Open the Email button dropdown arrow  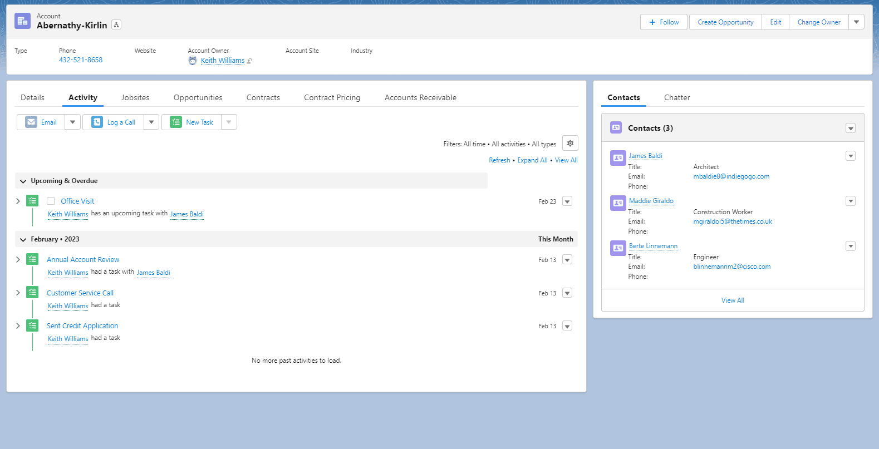[x=72, y=122]
